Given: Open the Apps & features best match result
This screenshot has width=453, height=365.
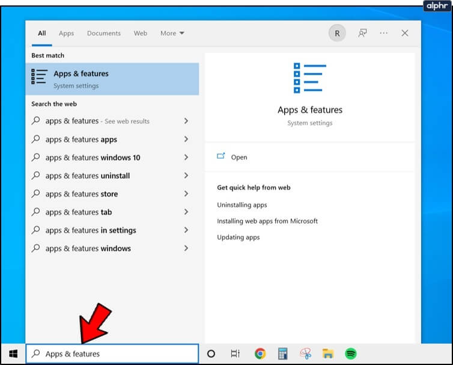Looking at the screenshot, I should pos(112,79).
